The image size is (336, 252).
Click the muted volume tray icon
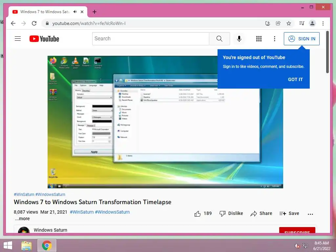pos(297,245)
